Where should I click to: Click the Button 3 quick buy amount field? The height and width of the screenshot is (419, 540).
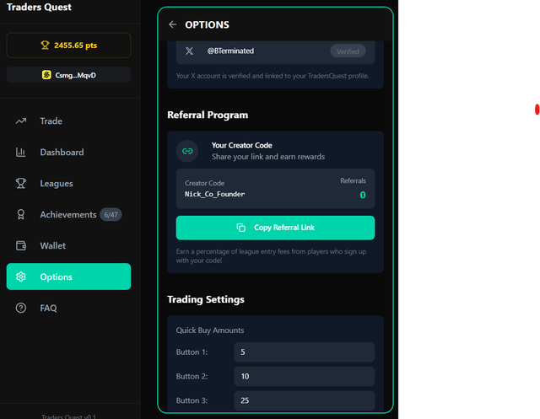[x=304, y=400]
